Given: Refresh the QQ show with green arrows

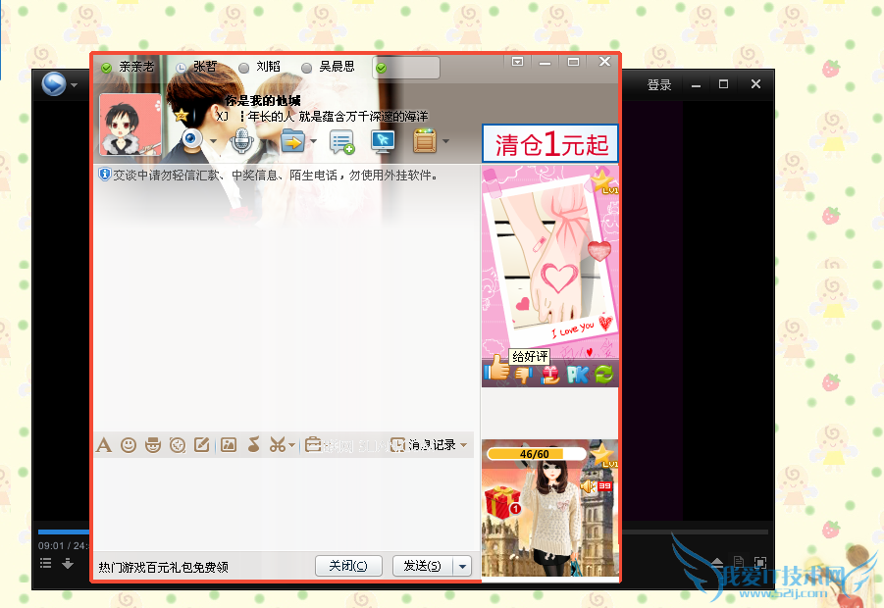Looking at the screenshot, I should tap(604, 375).
